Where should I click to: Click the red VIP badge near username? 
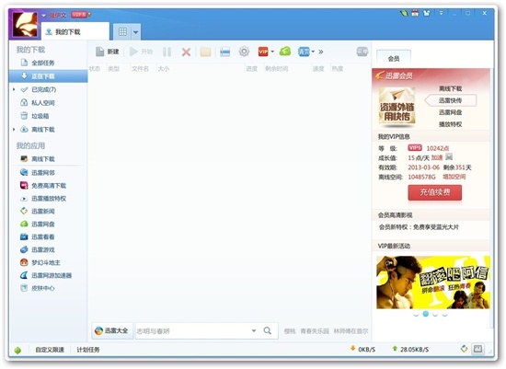[80, 15]
